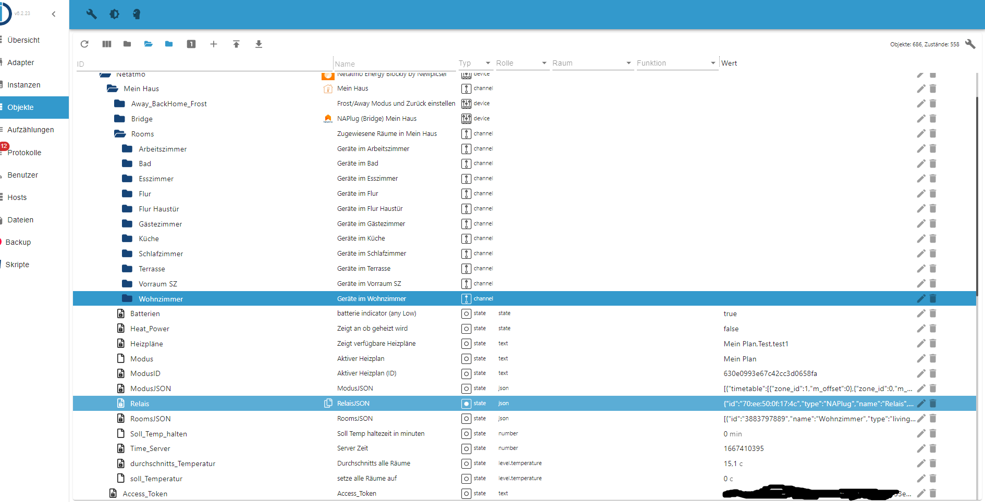Open Dateien in the sidebar
Viewport: 985px width, 502px height.
pos(34,220)
